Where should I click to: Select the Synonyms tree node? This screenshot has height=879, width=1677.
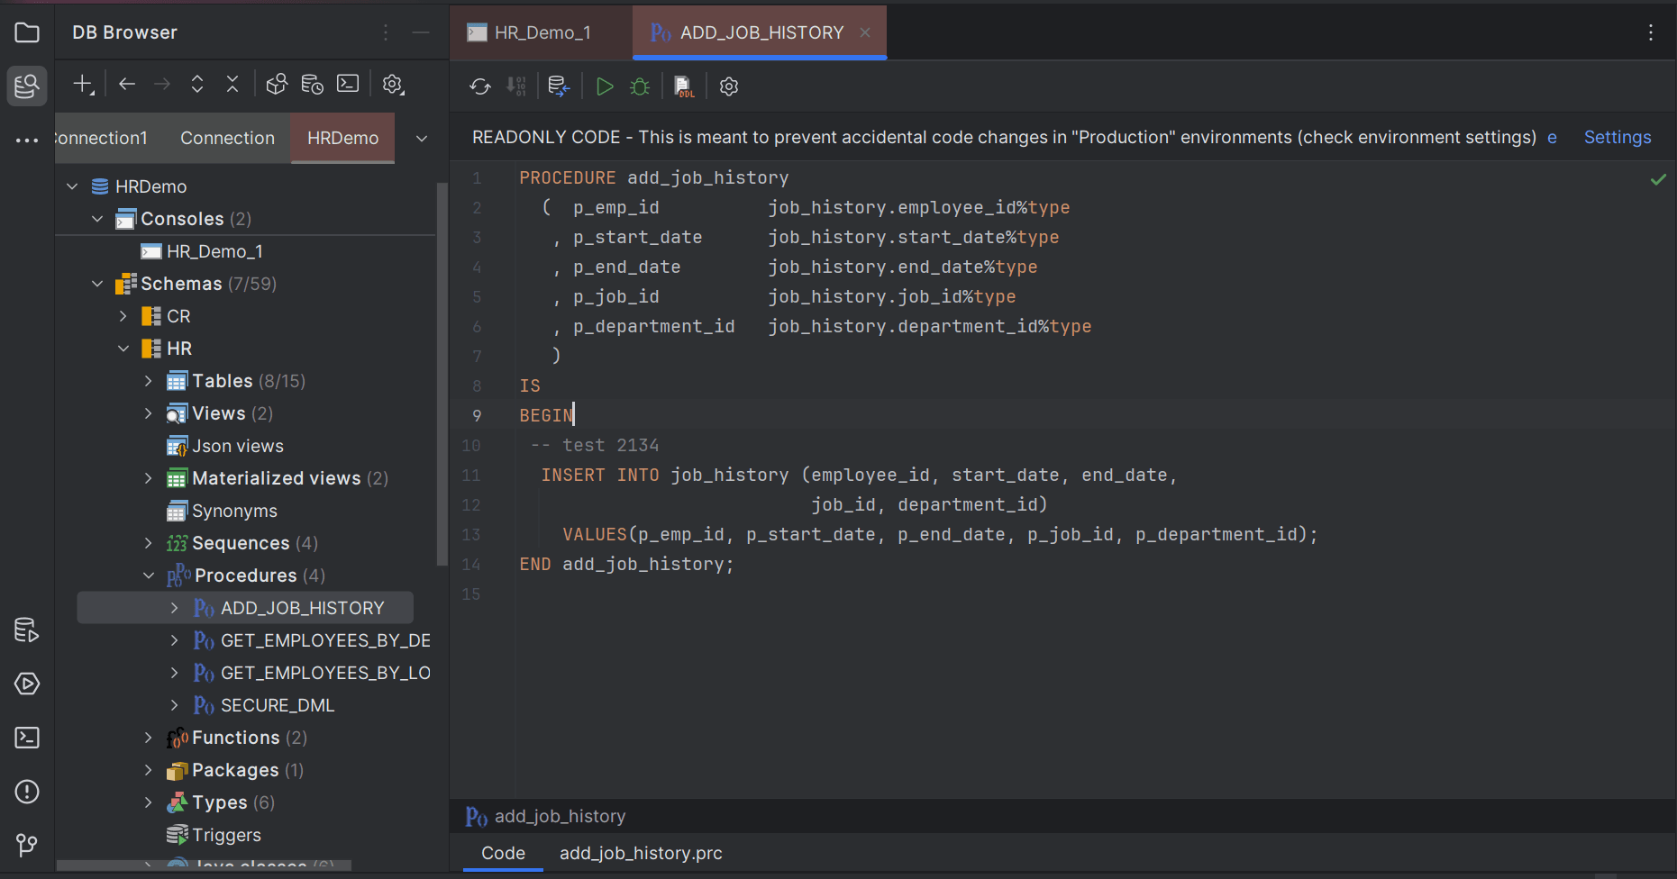click(234, 511)
